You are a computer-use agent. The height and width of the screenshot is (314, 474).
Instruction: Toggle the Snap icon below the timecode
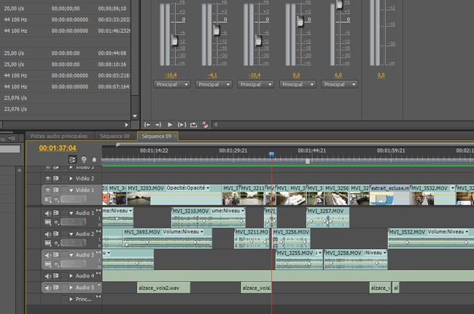coord(72,159)
